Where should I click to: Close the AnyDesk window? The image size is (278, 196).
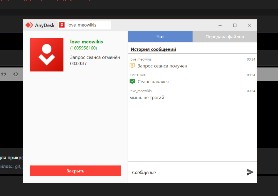click(249, 25)
